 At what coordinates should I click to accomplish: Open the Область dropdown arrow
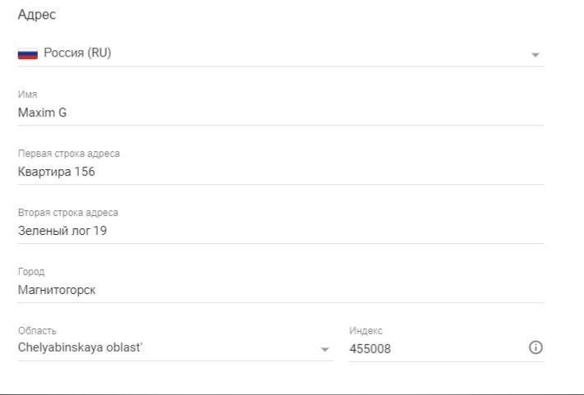(324, 350)
